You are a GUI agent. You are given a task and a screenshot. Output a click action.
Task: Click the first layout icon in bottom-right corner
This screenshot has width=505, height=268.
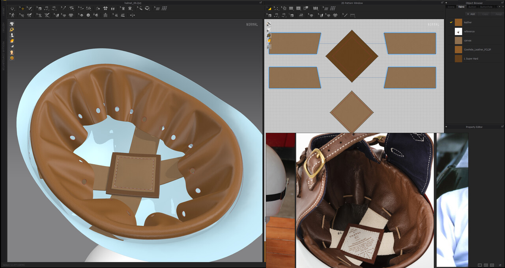coord(480,265)
